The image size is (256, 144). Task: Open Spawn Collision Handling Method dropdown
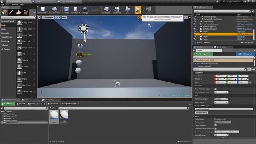click(x=227, y=132)
